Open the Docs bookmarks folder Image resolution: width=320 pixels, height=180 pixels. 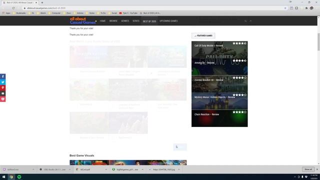[x=67, y=13]
